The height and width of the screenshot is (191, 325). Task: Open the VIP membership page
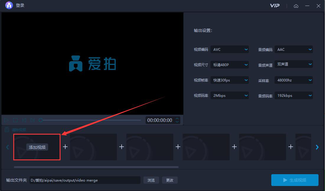[275, 6]
